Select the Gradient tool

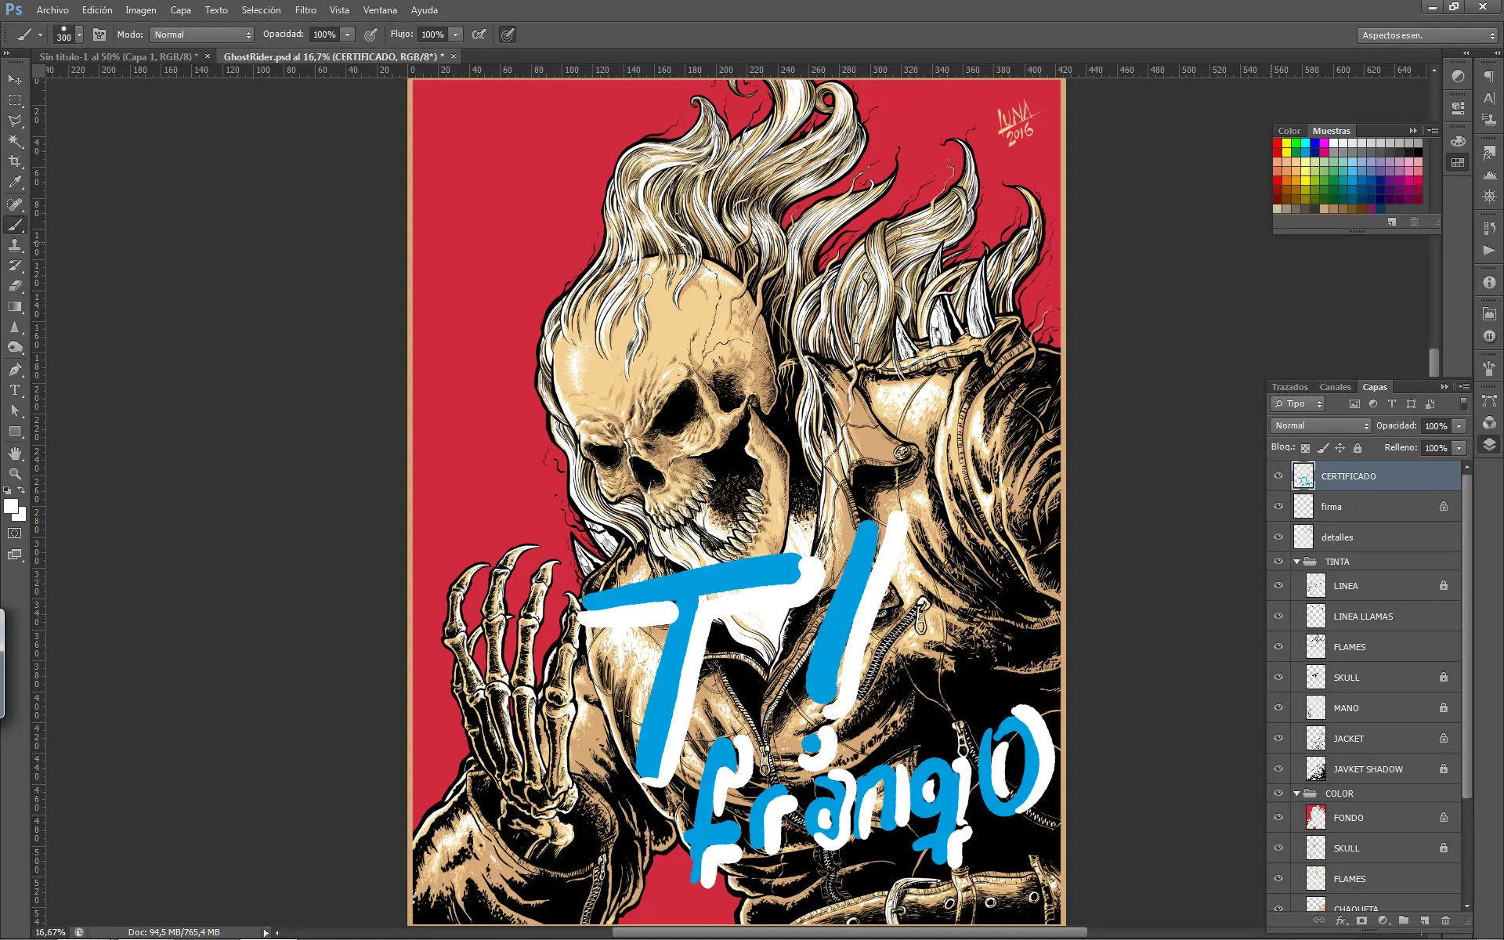click(x=15, y=306)
